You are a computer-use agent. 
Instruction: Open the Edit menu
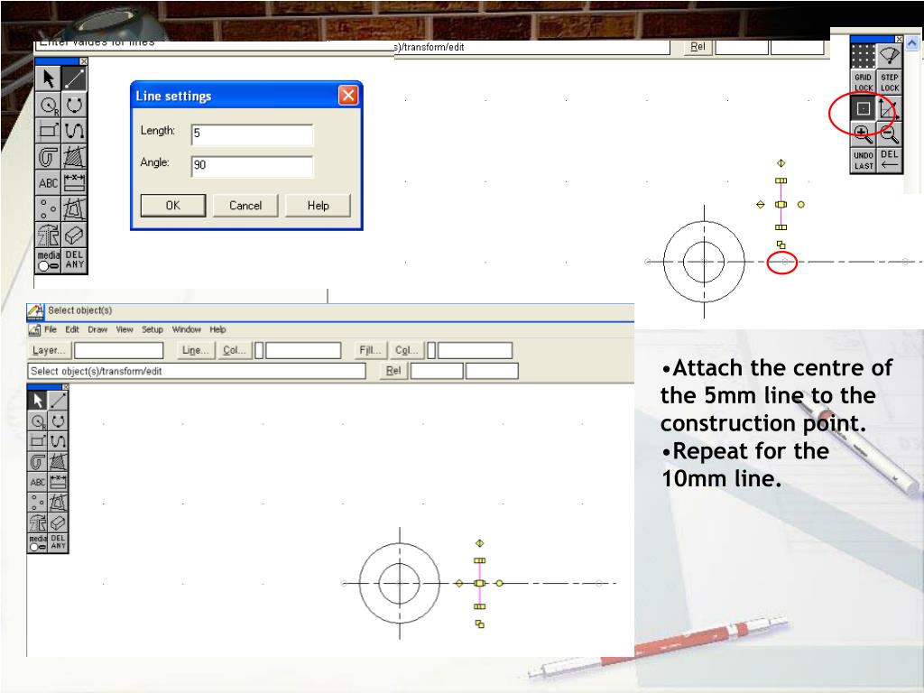[72, 329]
